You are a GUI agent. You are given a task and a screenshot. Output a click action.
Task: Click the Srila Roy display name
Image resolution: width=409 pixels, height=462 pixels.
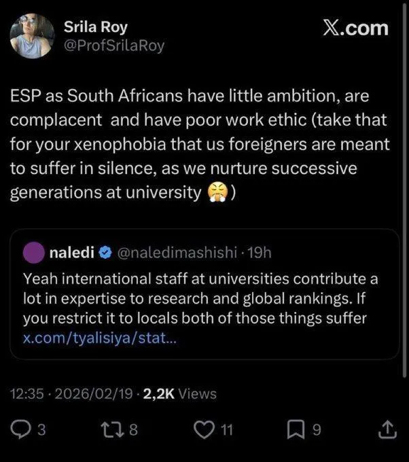(95, 27)
